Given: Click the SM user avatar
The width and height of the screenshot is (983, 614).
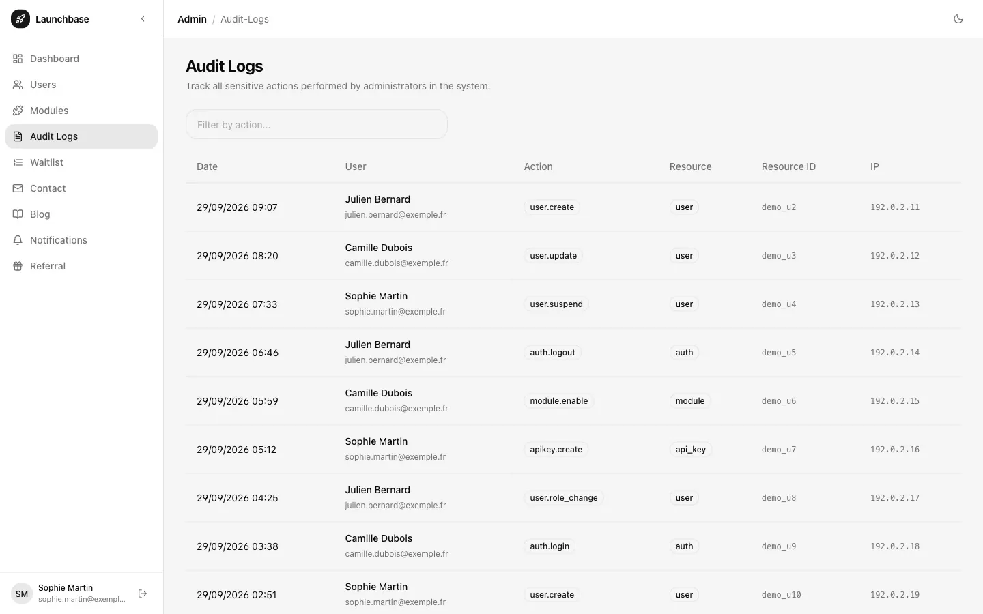Looking at the screenshot, I should coord(22,594).
